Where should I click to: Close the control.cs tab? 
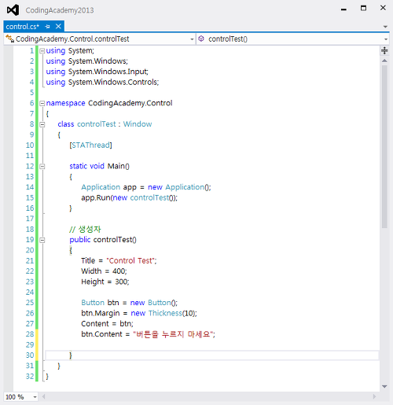(x=58, y=27)
